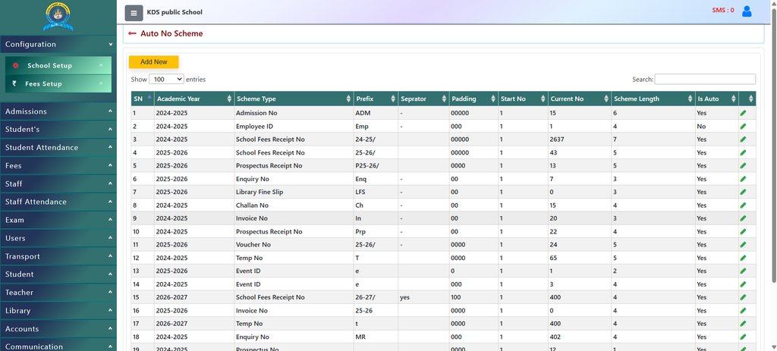Edit School Fees Receipt 26-27/ row
777x351 pixels.
pos(743,297)
